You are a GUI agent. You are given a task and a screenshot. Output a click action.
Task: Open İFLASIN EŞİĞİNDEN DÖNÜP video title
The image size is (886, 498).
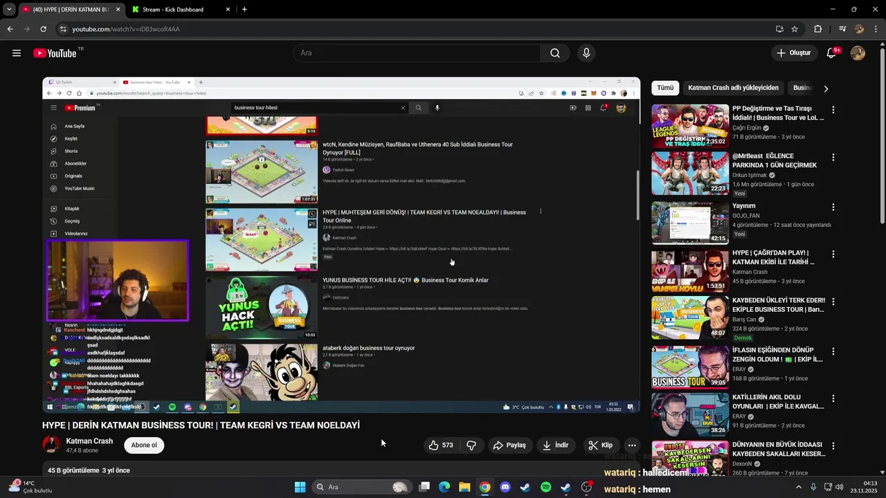pyautogui.click(x=777, y=355)
